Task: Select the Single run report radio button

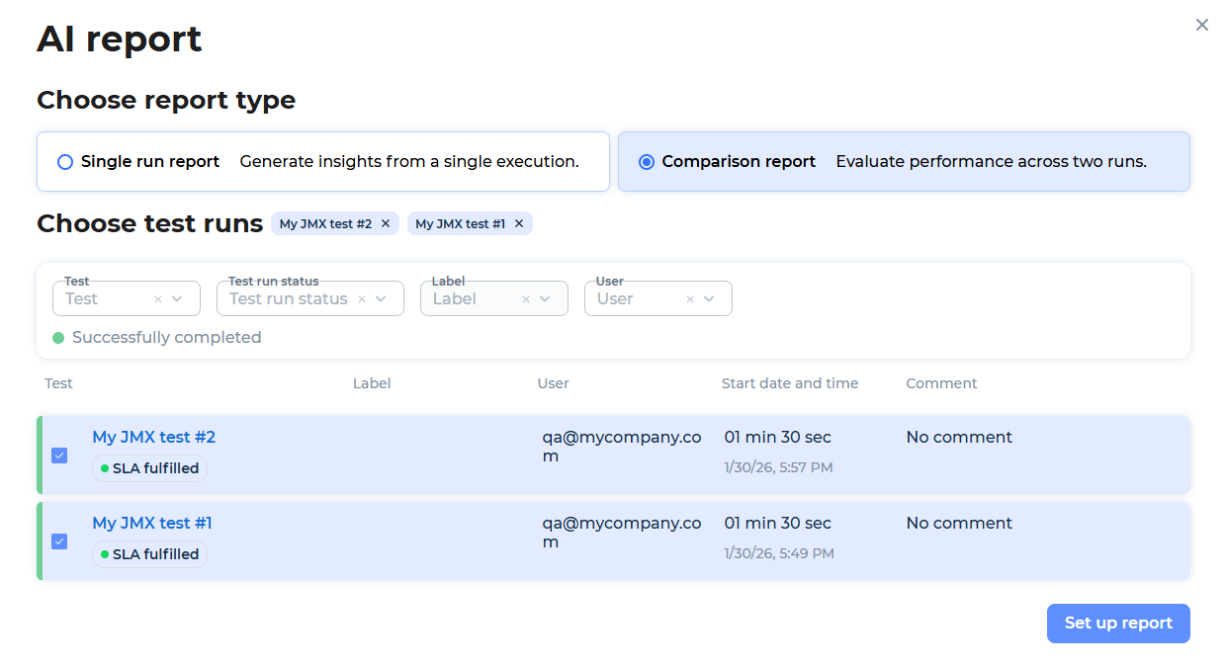Action: click(x=65, y=162)
